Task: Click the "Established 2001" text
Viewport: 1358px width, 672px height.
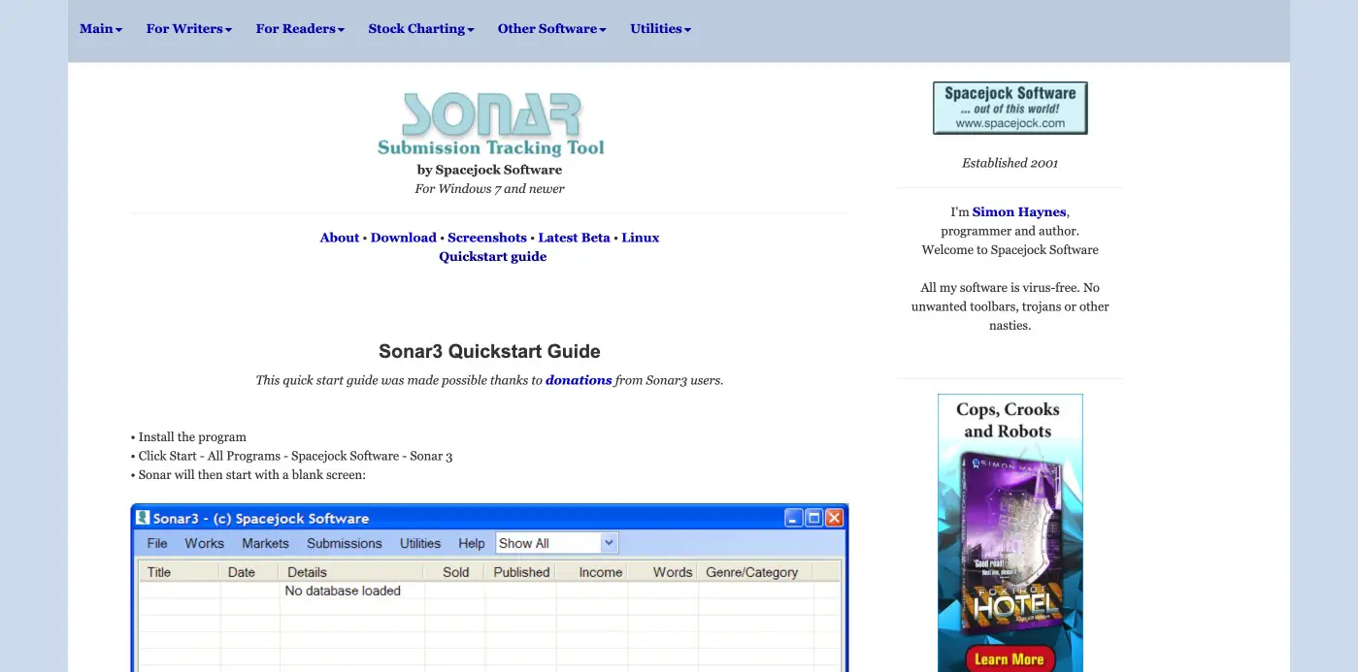Action: [x=1010, y=163]
